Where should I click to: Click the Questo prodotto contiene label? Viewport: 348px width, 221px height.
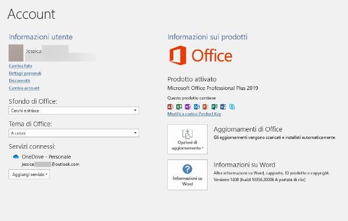(x=192, y=98)
